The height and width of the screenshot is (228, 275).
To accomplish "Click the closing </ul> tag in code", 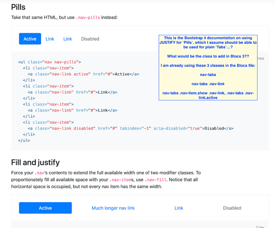I will tap(24, 140).
